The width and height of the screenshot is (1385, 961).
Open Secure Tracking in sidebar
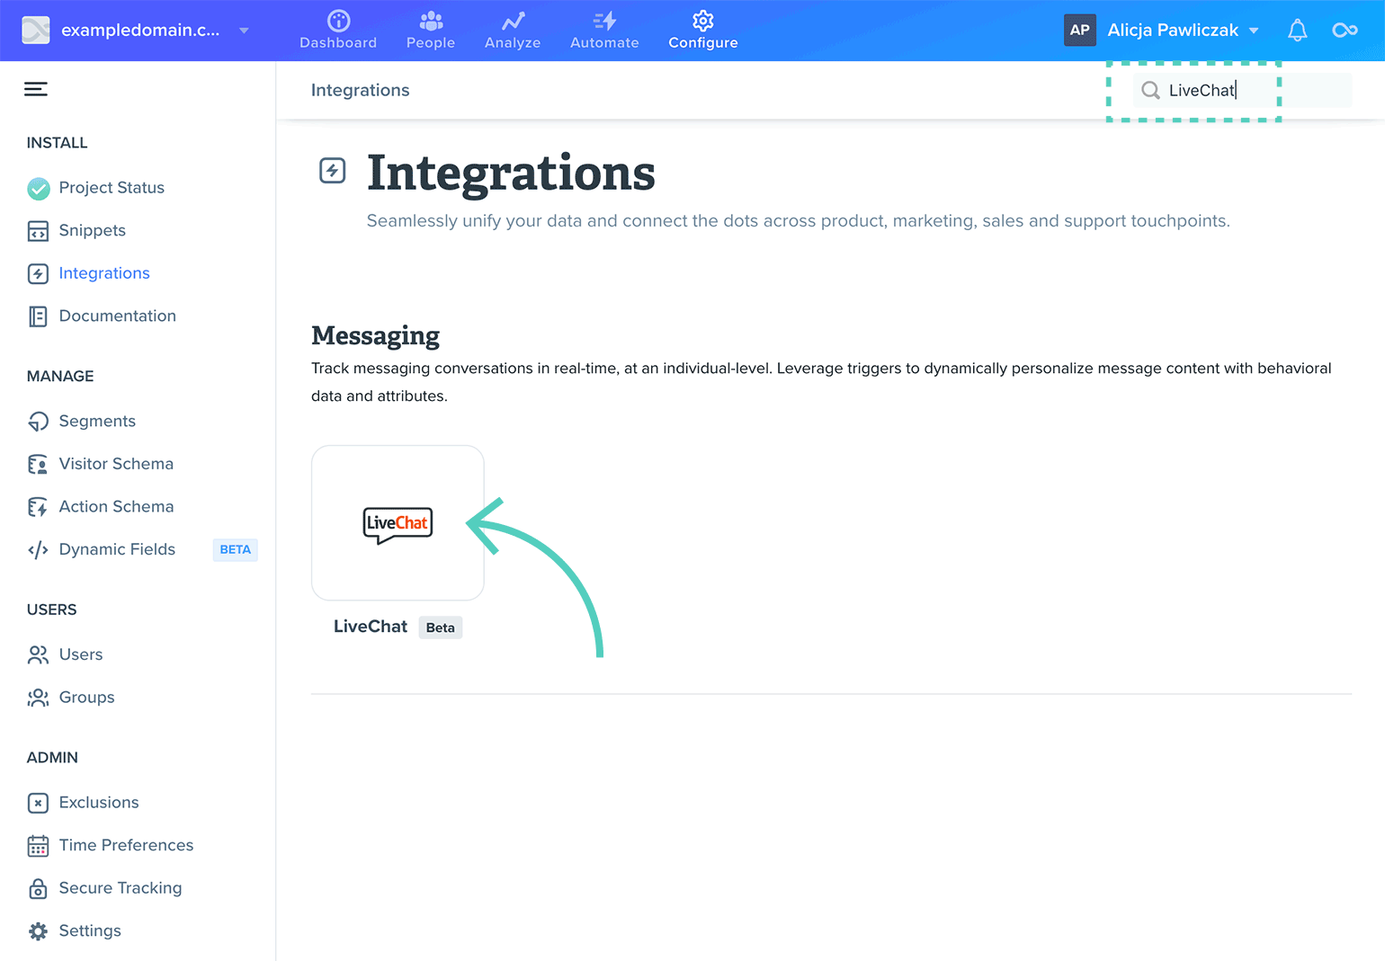point(121,888)
